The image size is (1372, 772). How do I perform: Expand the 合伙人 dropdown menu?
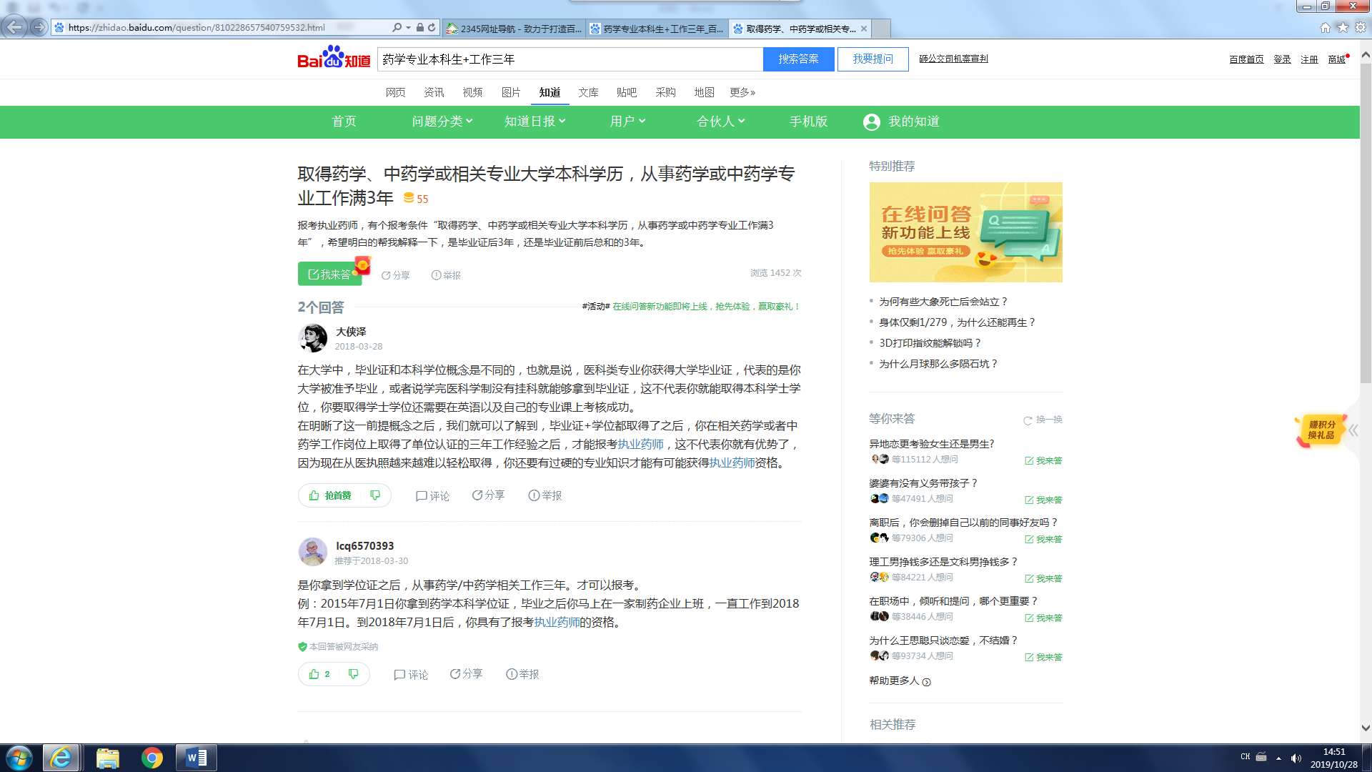720,122
